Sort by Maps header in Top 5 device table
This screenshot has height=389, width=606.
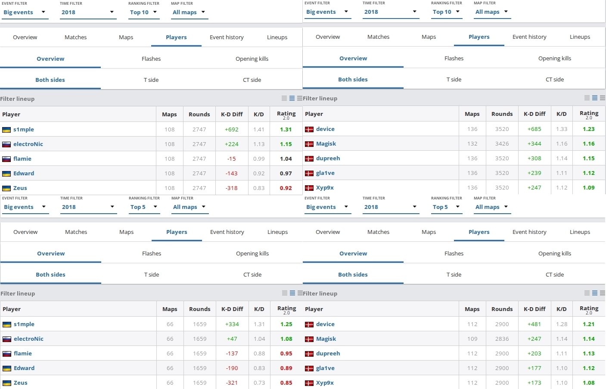[472, 309]
